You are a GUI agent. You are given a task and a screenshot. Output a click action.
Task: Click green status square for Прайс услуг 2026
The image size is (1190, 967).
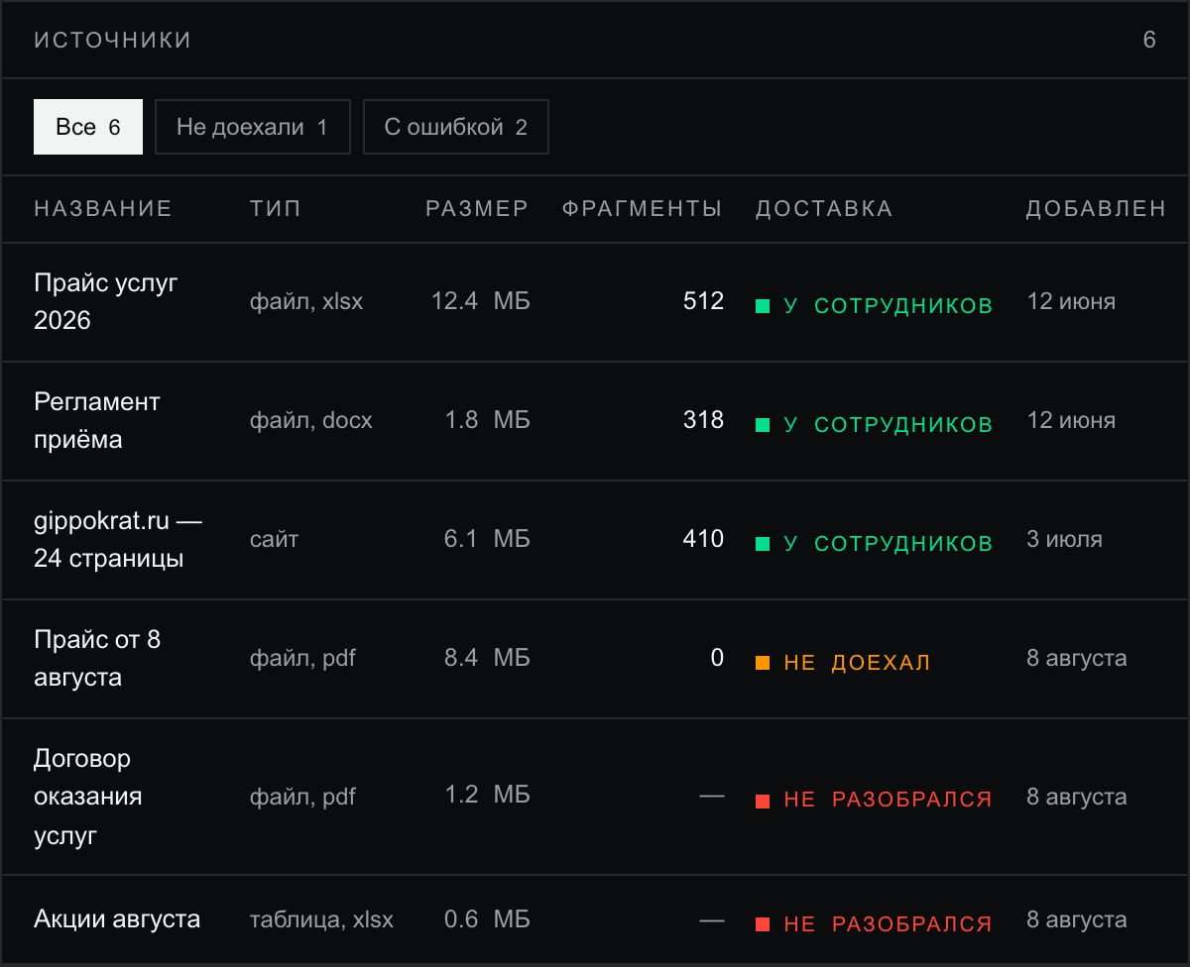point(763,306)
